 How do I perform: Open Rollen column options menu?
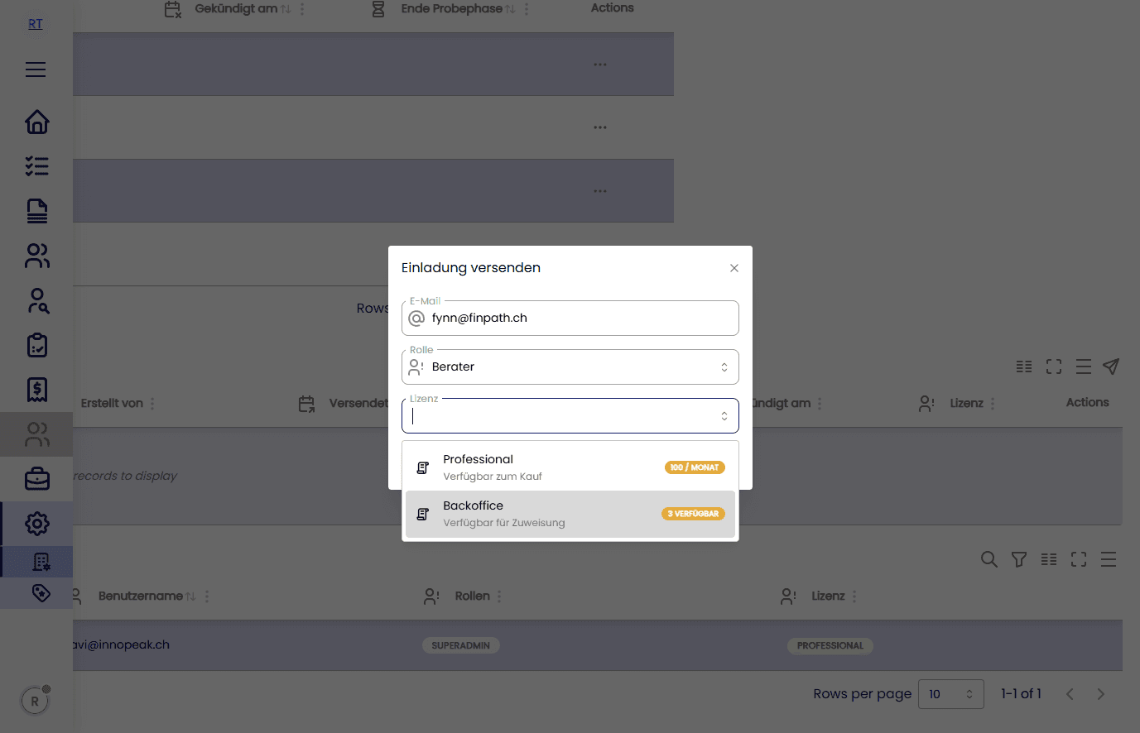click(x=499, y=596)
